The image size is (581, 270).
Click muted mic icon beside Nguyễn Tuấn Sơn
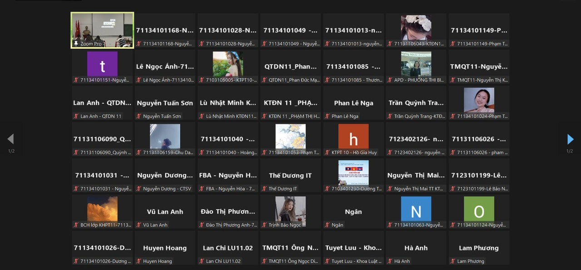pyautogui.click(x=138, y=116)
